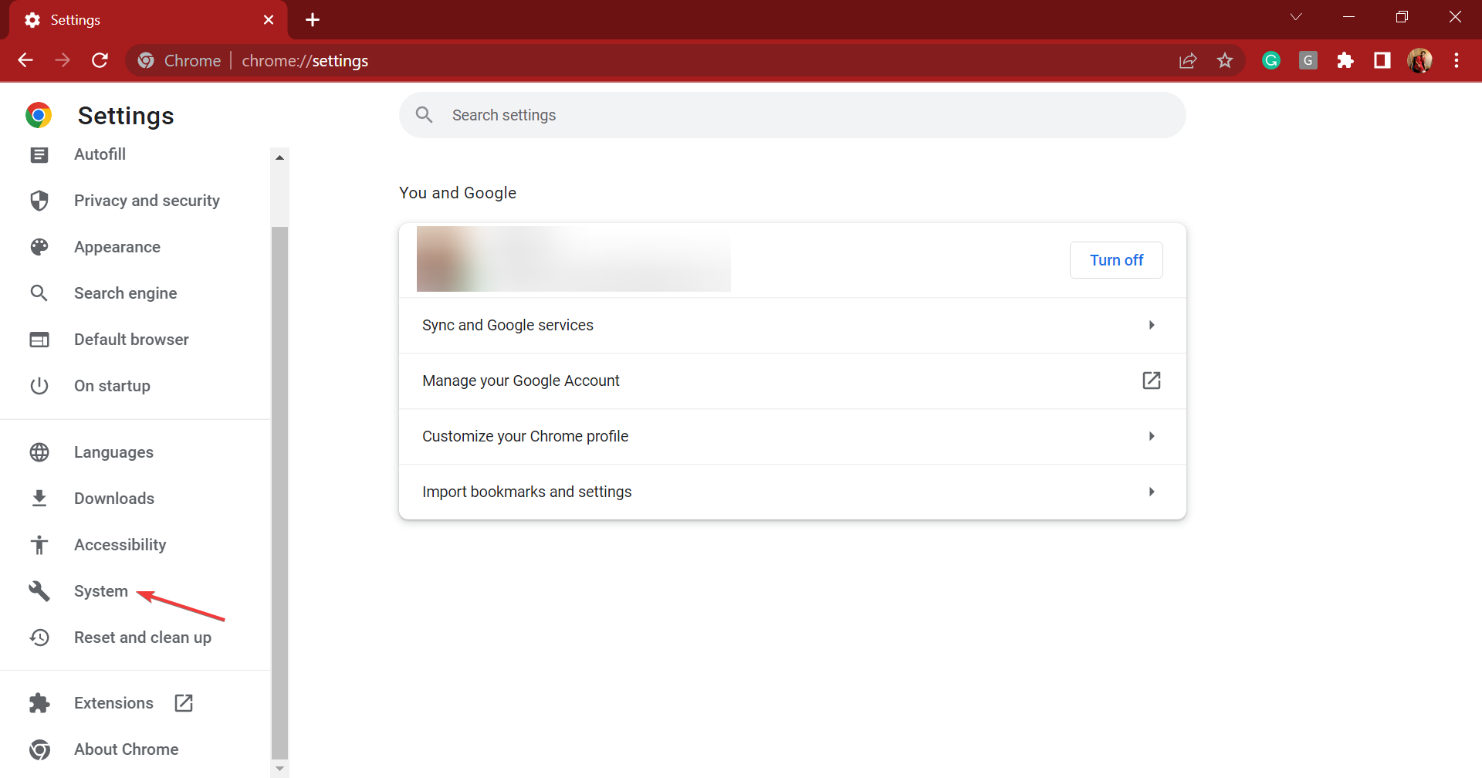
Task: Expand Sync and Google services arrow
Action: 1152,325
